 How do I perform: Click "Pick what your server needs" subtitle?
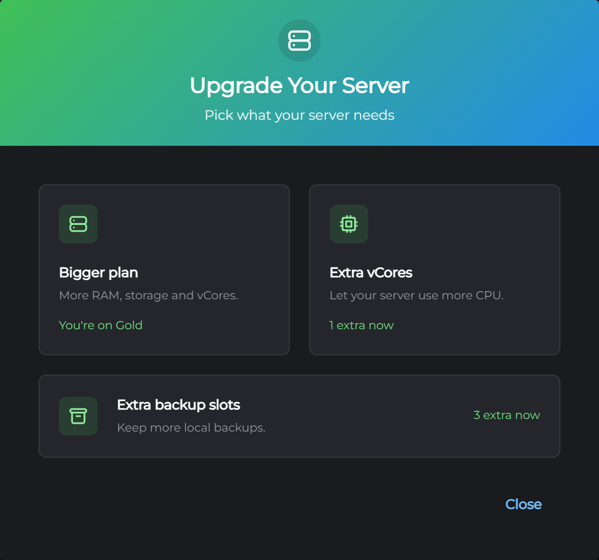point(299,115)
